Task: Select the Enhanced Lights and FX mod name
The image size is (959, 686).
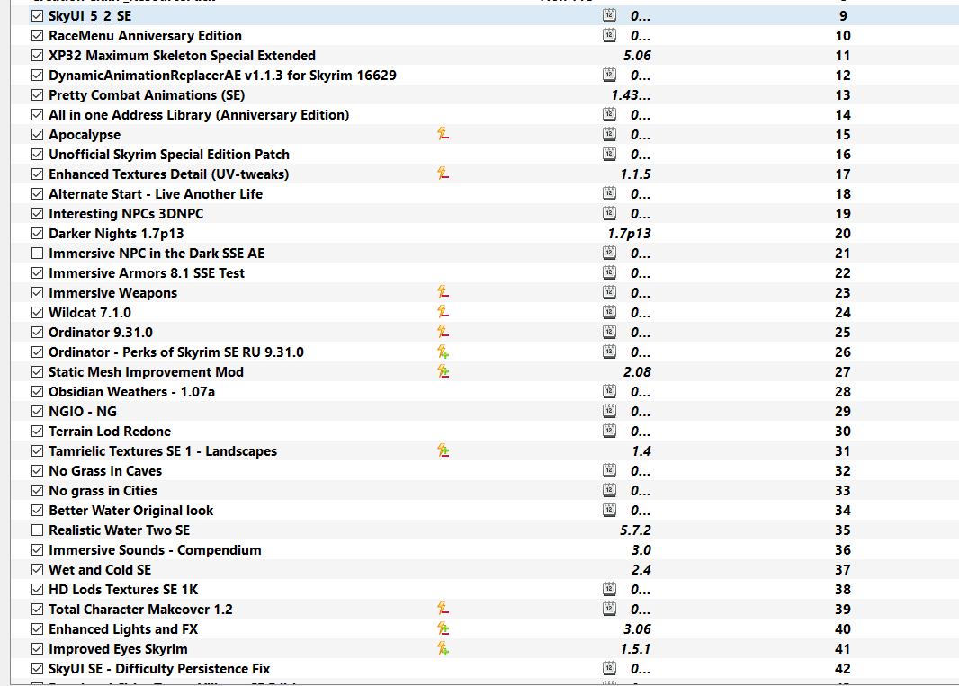Action: click(123, 629)
